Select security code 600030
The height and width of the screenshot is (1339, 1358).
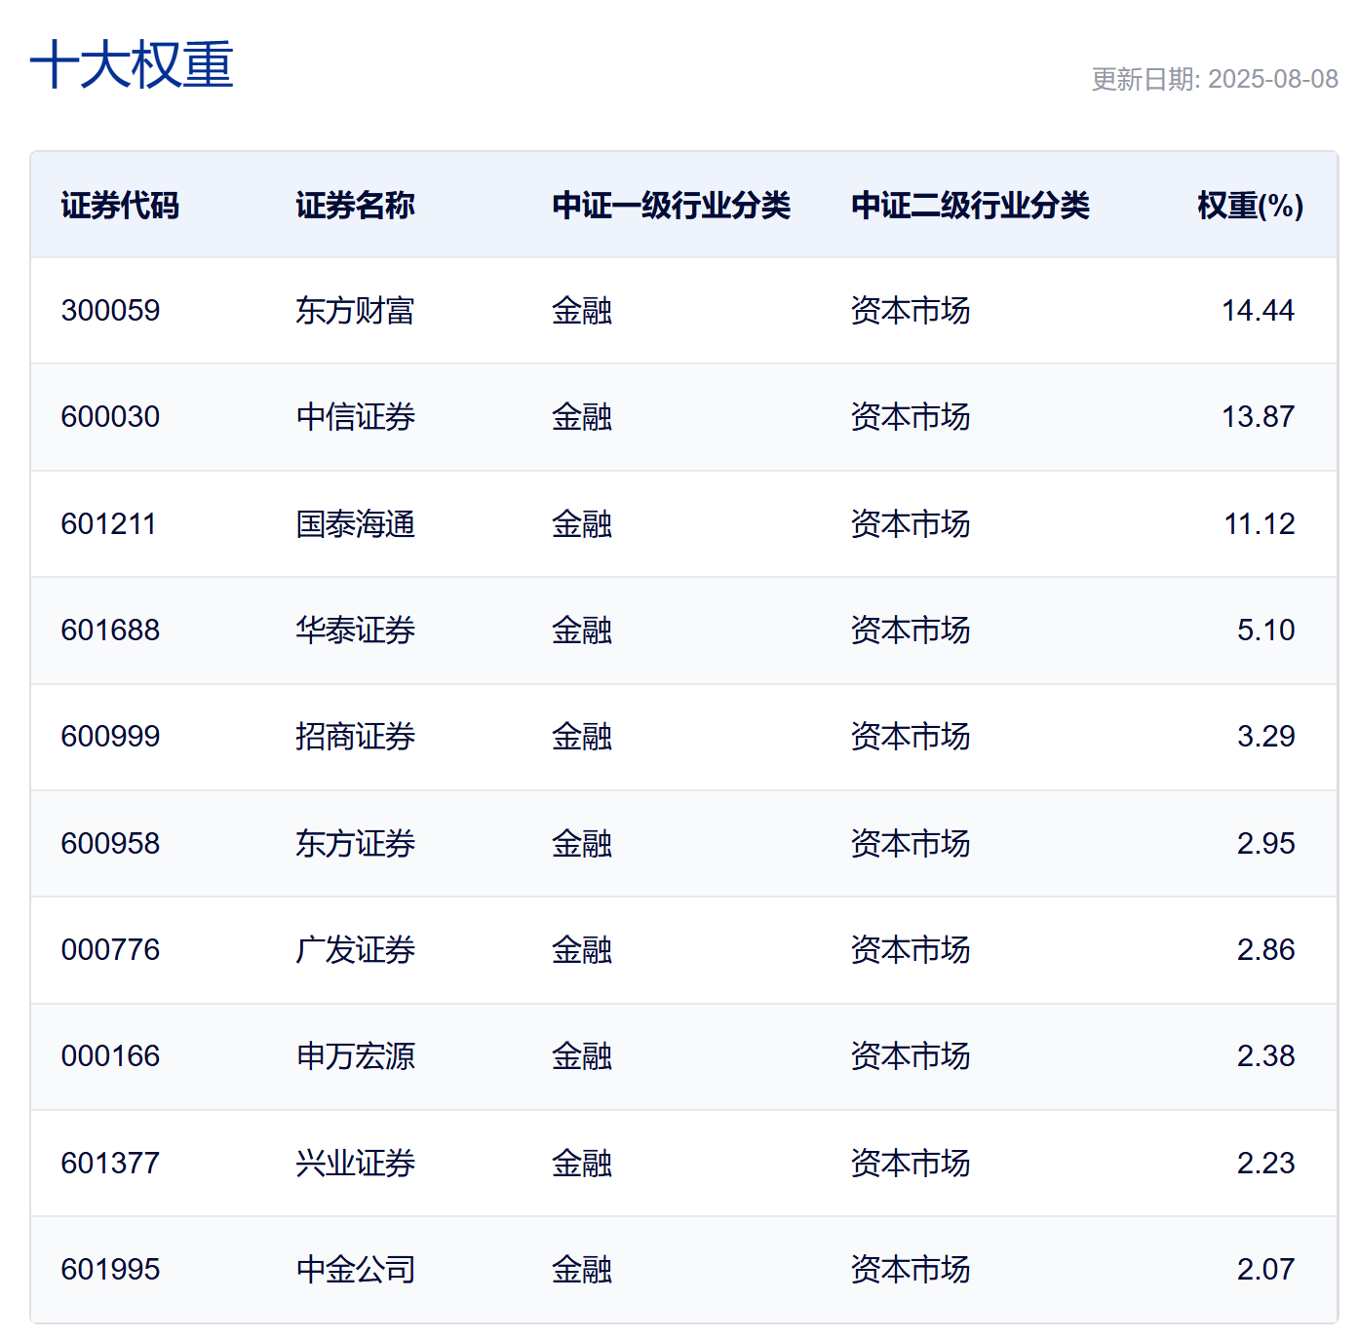(x=110, y=417)
